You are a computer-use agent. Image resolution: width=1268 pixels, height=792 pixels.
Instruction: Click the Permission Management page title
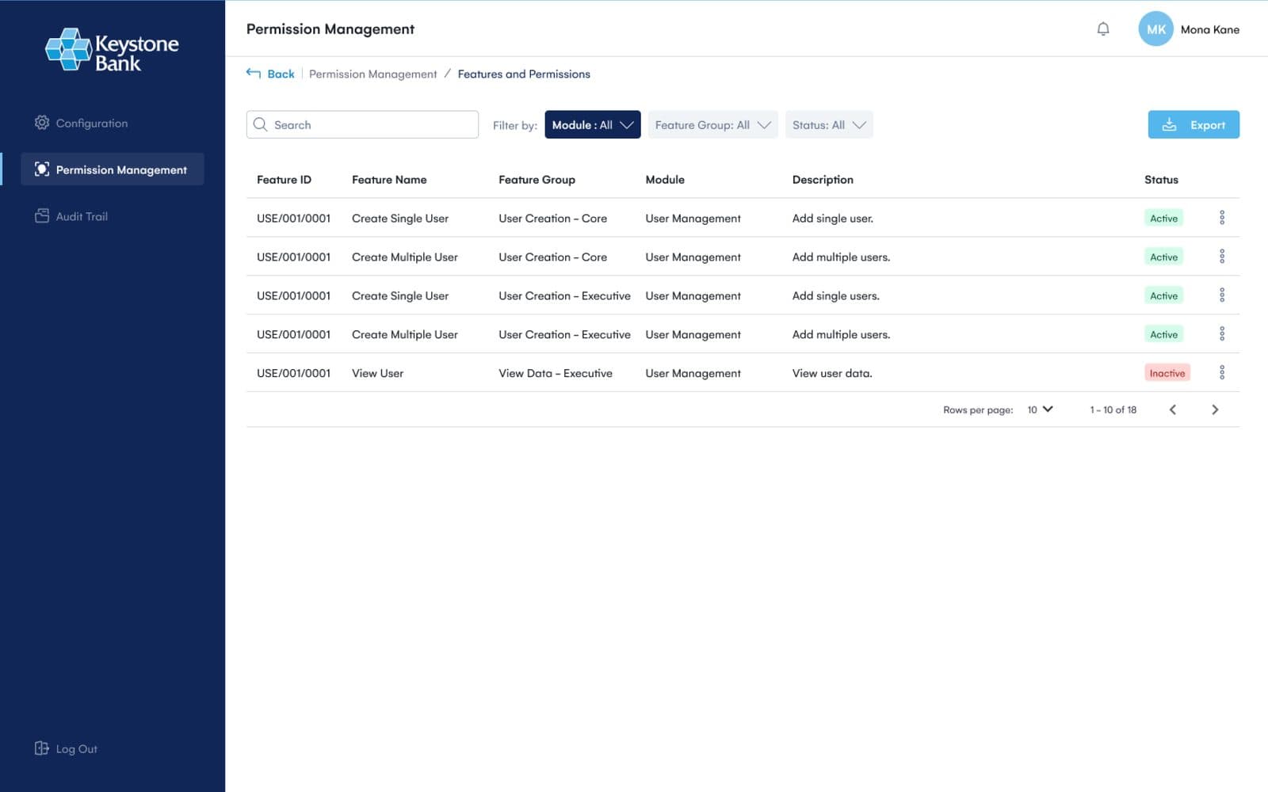click(x=330, y=29)
